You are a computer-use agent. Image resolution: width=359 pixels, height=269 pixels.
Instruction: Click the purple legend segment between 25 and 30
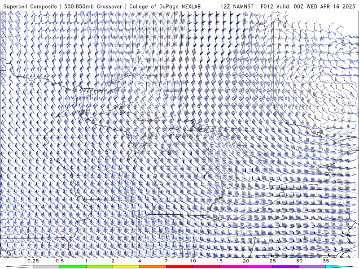(x=286, y=267)
